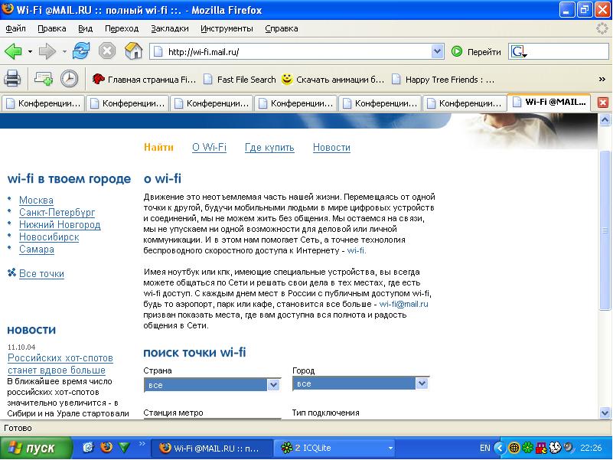
Task: Switch to the Wi-Fi @MAIL tab
Action: pos(549,102)
